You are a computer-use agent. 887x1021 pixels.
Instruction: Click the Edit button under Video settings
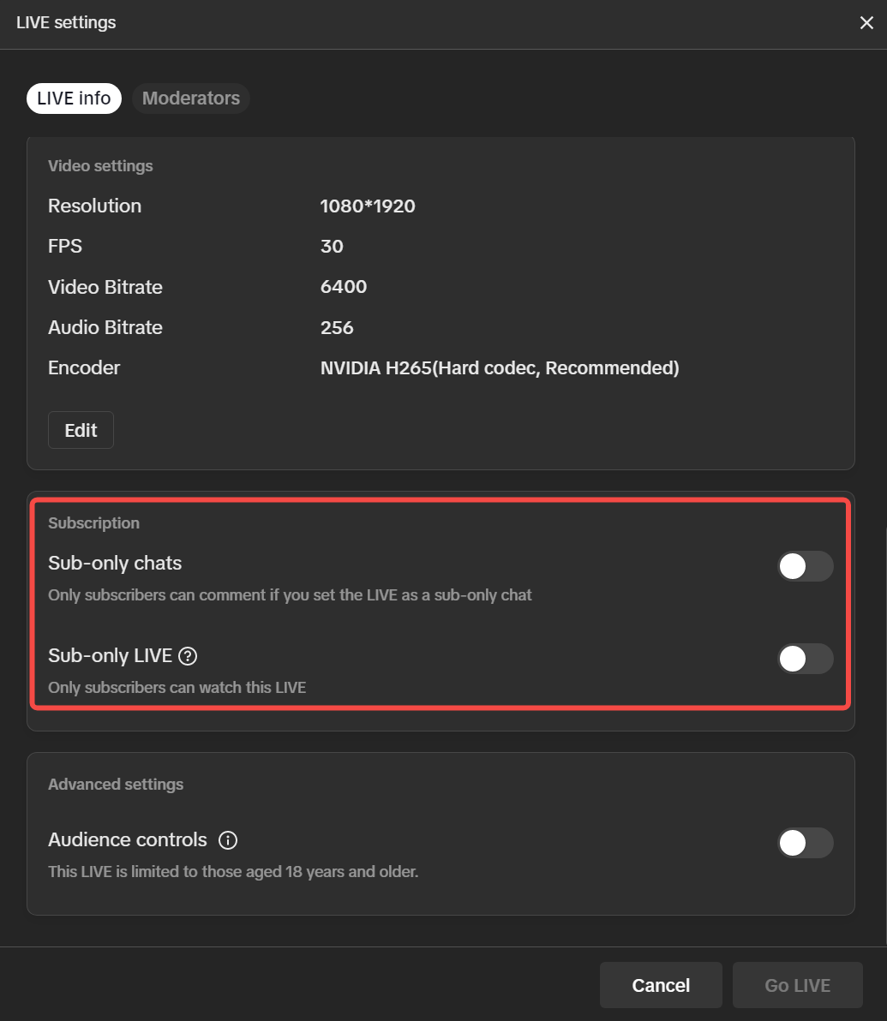[x=81, y=430]
